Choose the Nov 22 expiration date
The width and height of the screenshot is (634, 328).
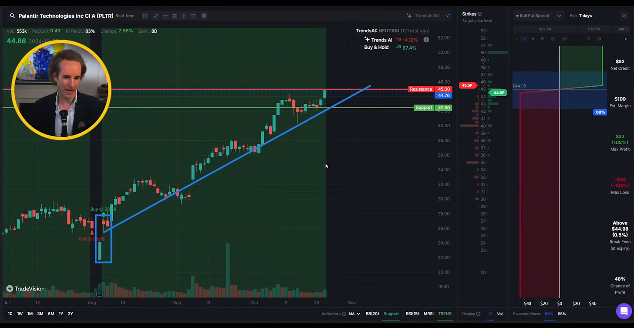click(553, 39)
